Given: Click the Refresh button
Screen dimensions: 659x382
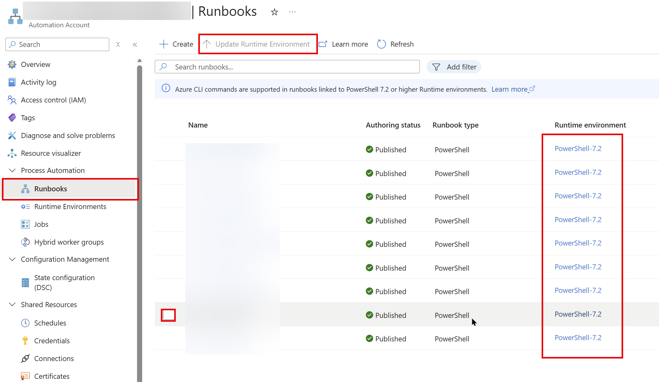Looking at the screenshot, I should click(x=395, y=44).
